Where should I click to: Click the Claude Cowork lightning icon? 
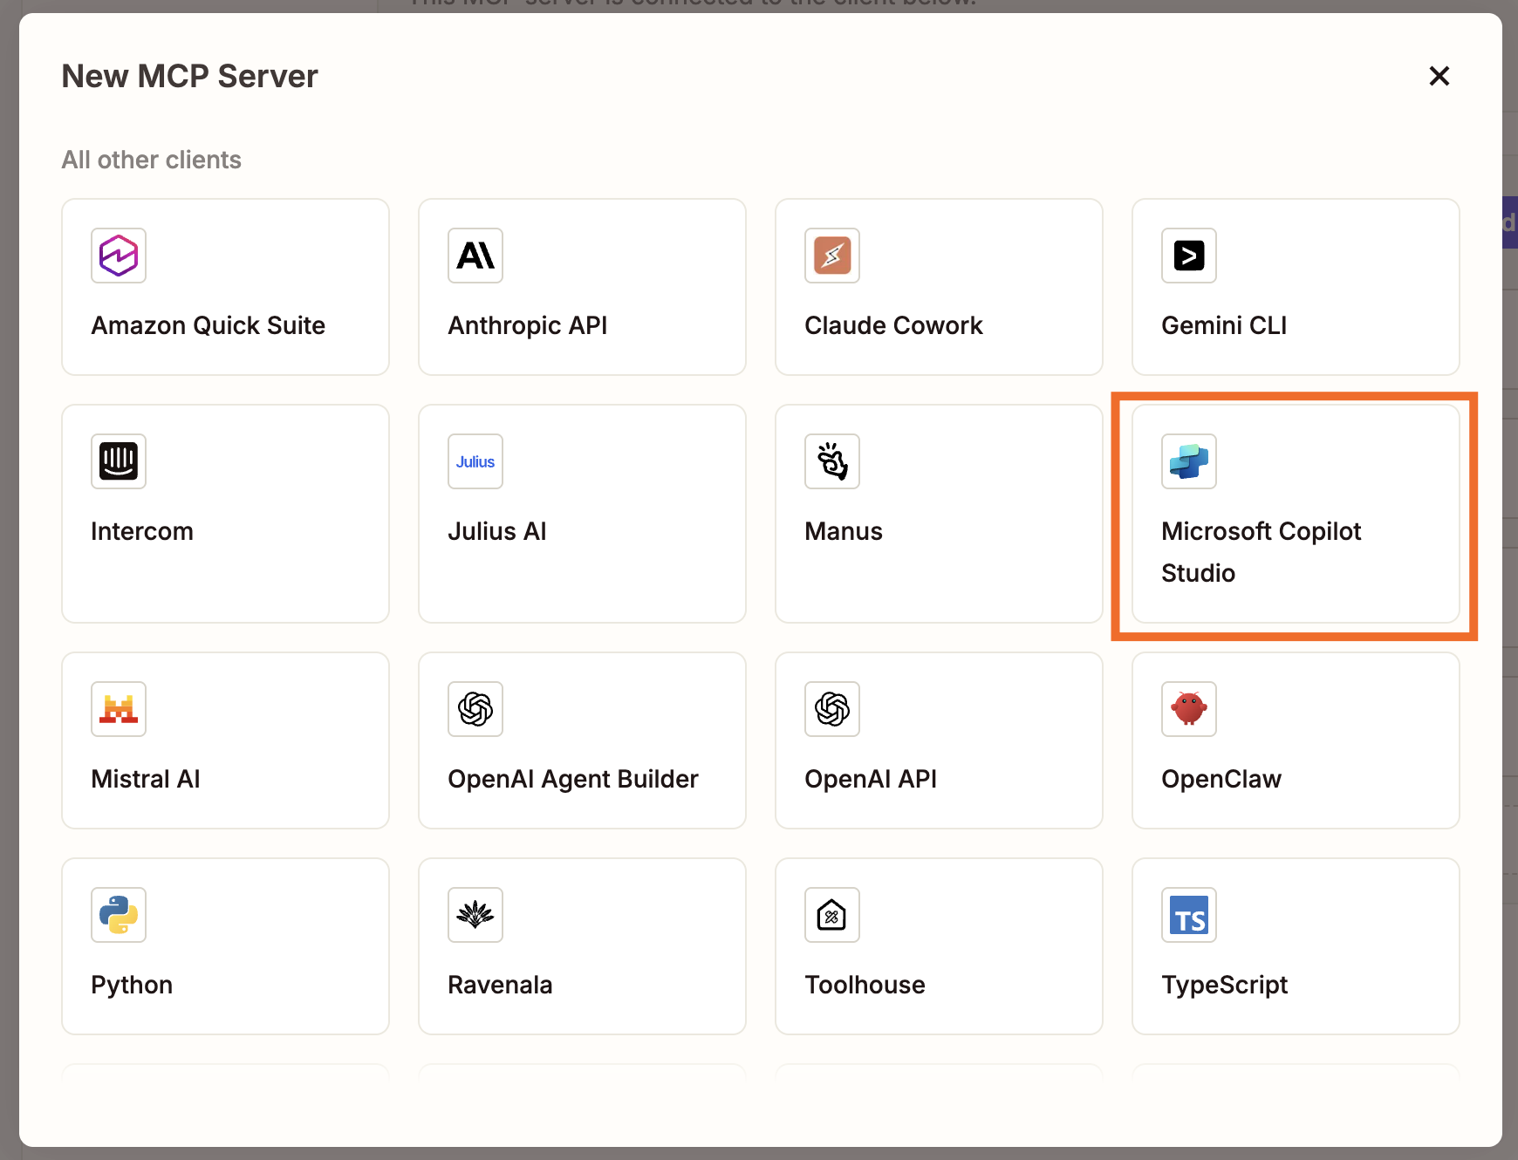(x=831, y=256)
